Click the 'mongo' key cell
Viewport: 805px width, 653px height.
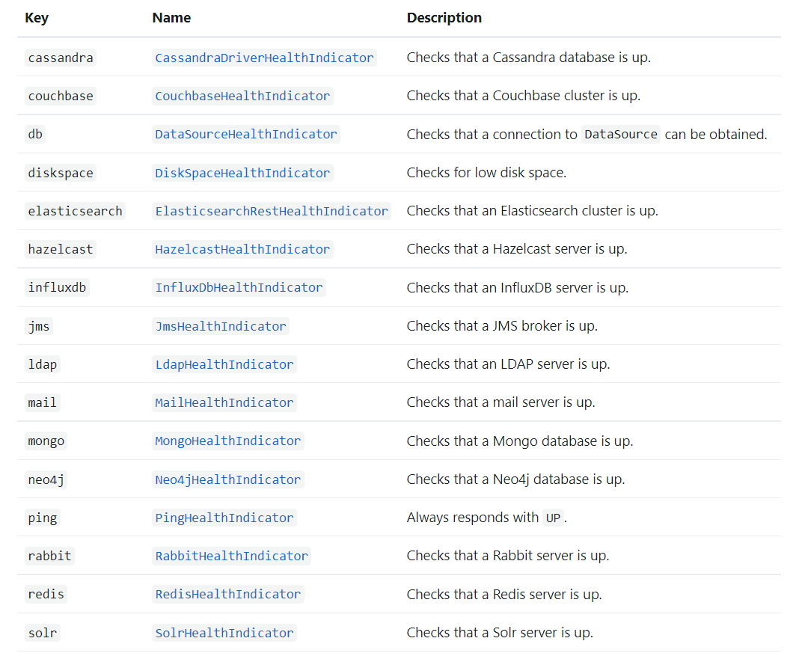tap(46, 441)
